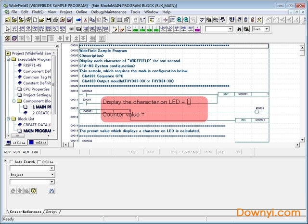308x224 pixels.
Task: Select the CNT counter instruction icon
Action: coord(92,29)
